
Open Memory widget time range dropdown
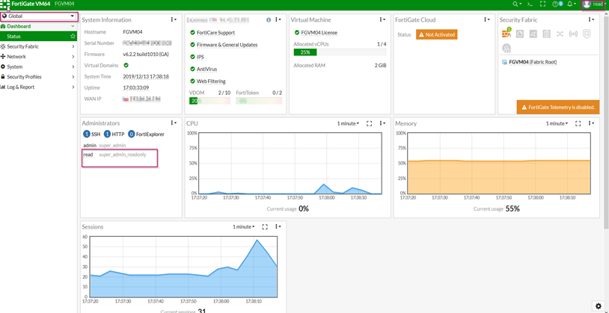point(556,123)
